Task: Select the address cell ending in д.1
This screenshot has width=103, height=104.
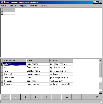Action: tap(62, 67)
